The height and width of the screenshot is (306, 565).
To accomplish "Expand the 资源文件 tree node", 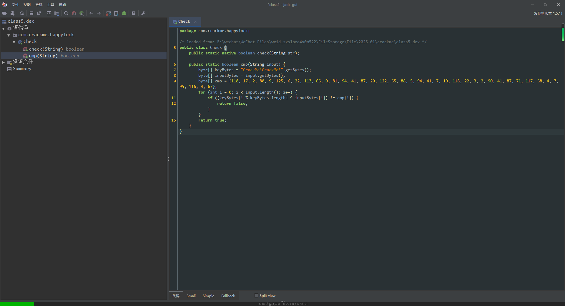I will (4, 62).
